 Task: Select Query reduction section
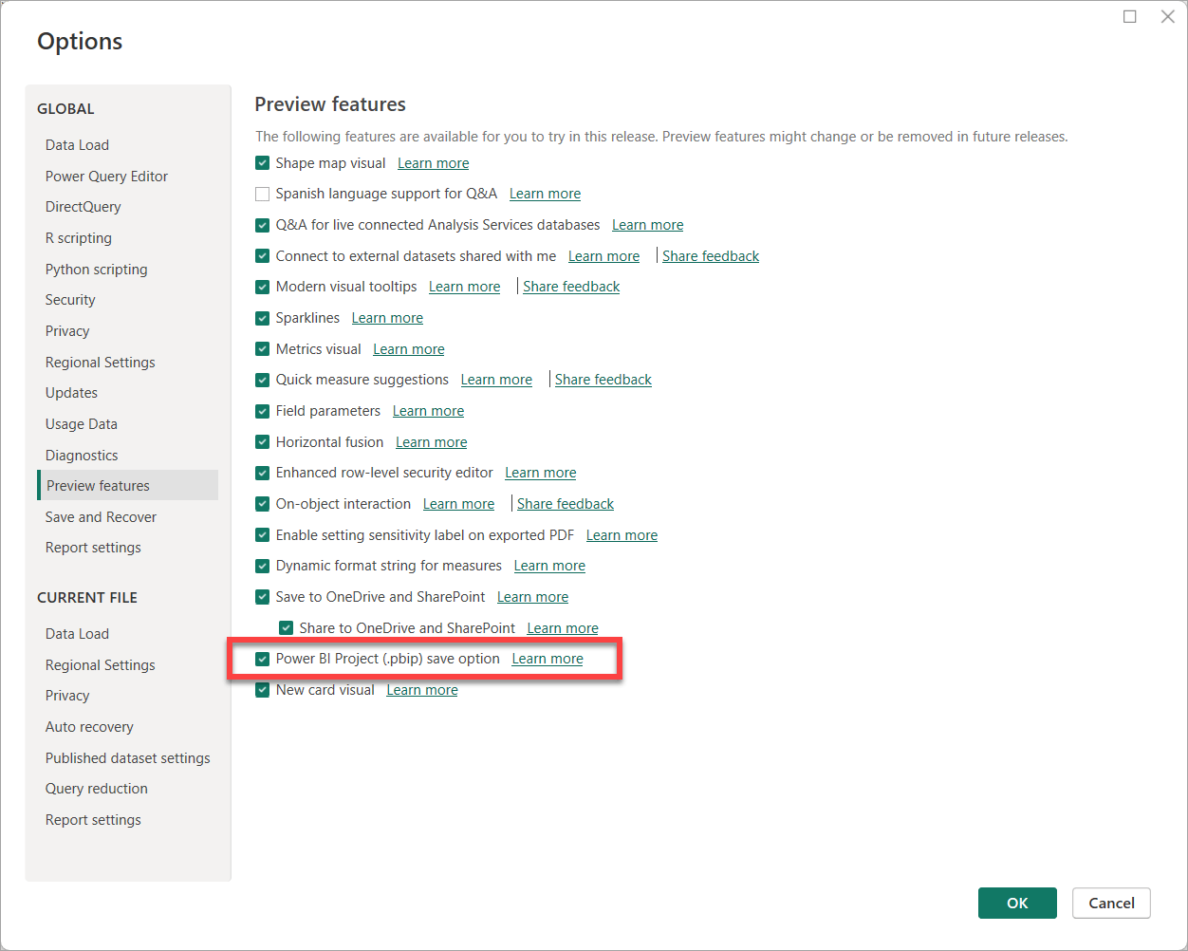pyautogui.click(x=97, y=789)
